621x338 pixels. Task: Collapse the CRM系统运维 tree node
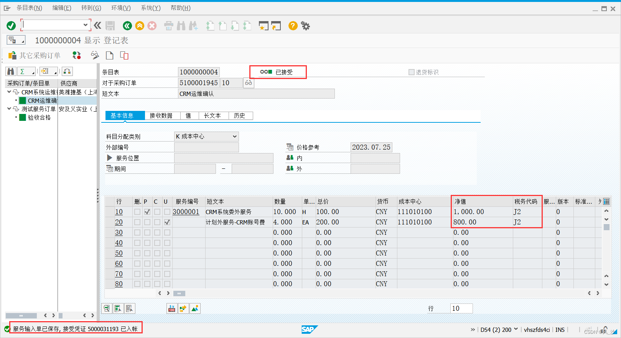[9, 92]
